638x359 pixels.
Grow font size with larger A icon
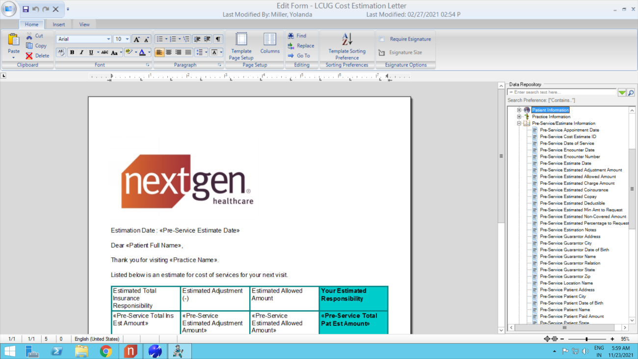(136, 39)
